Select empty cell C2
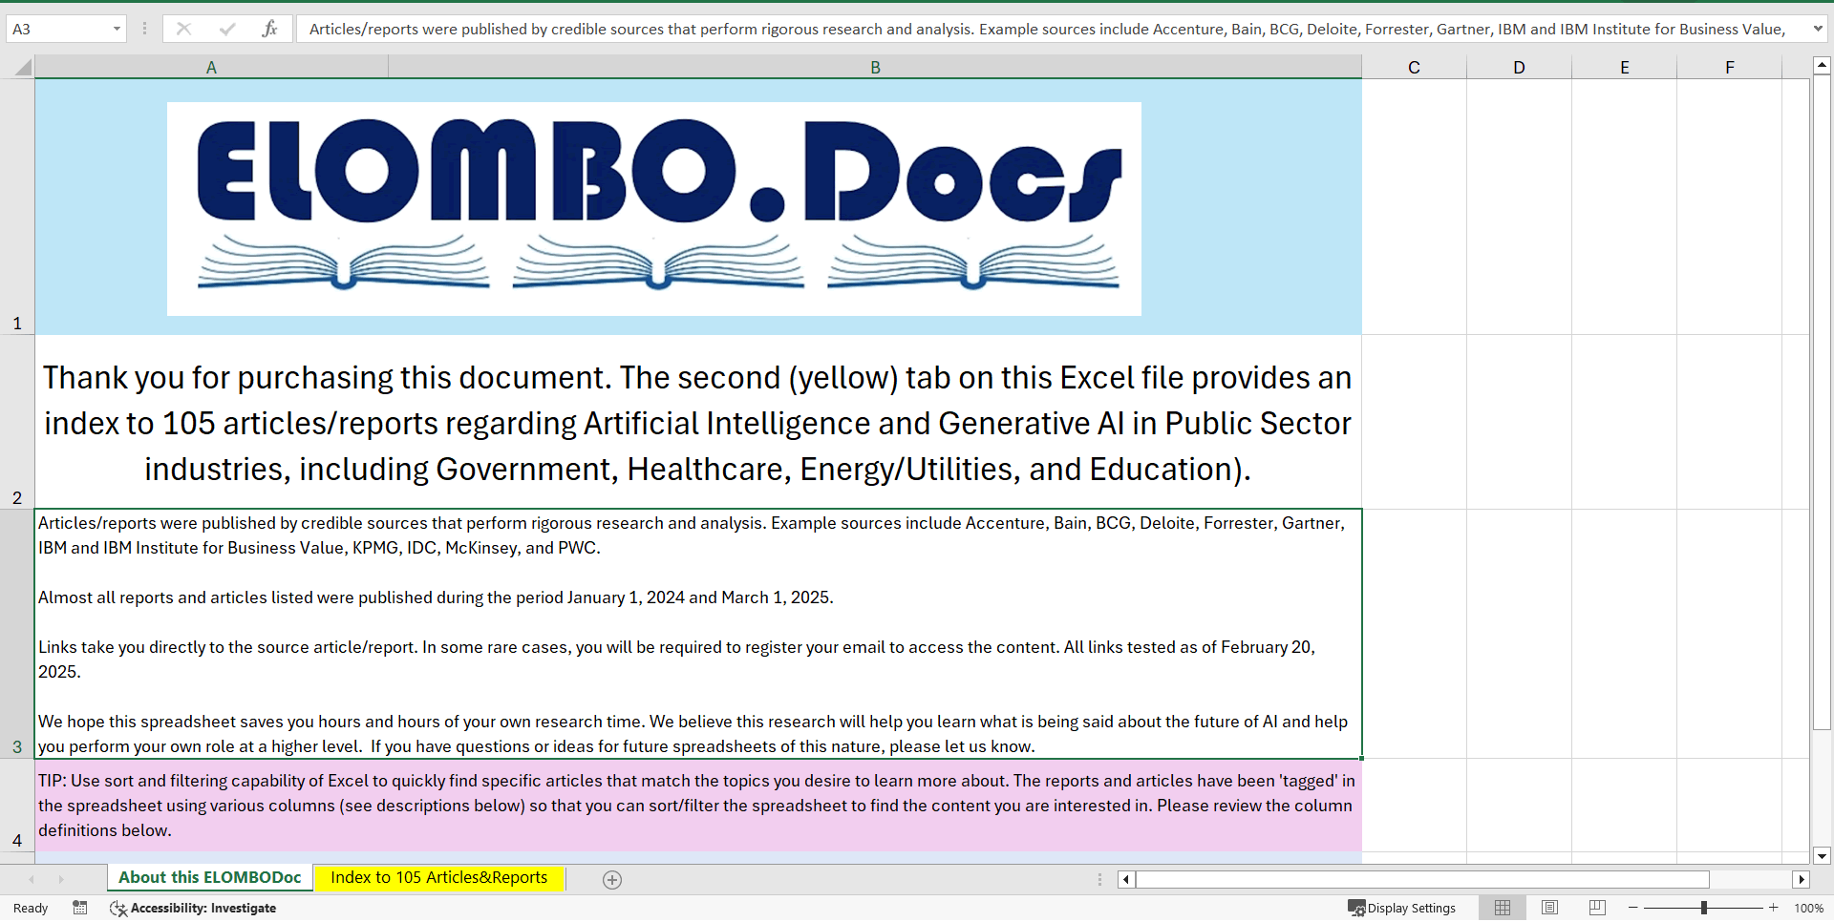Image resolution: width=1834 pixels, height=922 pixels. tap(1414, 422)
